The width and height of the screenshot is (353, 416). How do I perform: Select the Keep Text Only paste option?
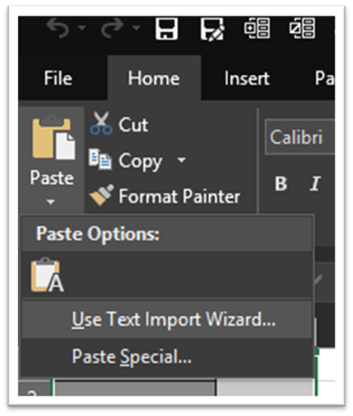(47, 275)
